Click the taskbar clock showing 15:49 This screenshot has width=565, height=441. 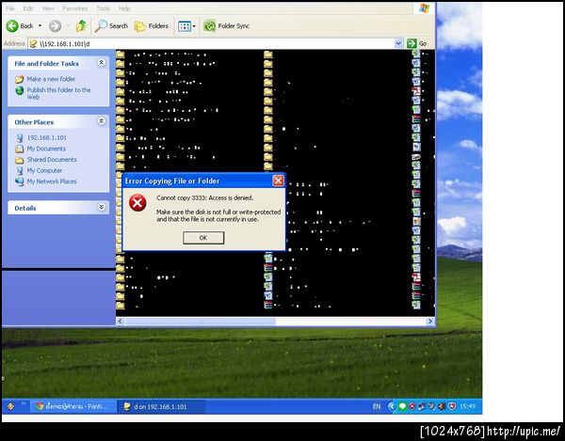[467, 406]
